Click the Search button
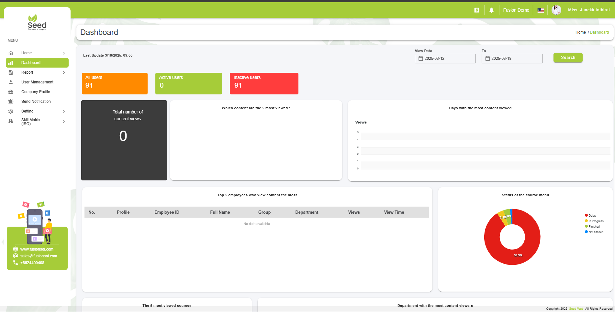The width and height of the screenshot is (615, 312). point(568,58)
